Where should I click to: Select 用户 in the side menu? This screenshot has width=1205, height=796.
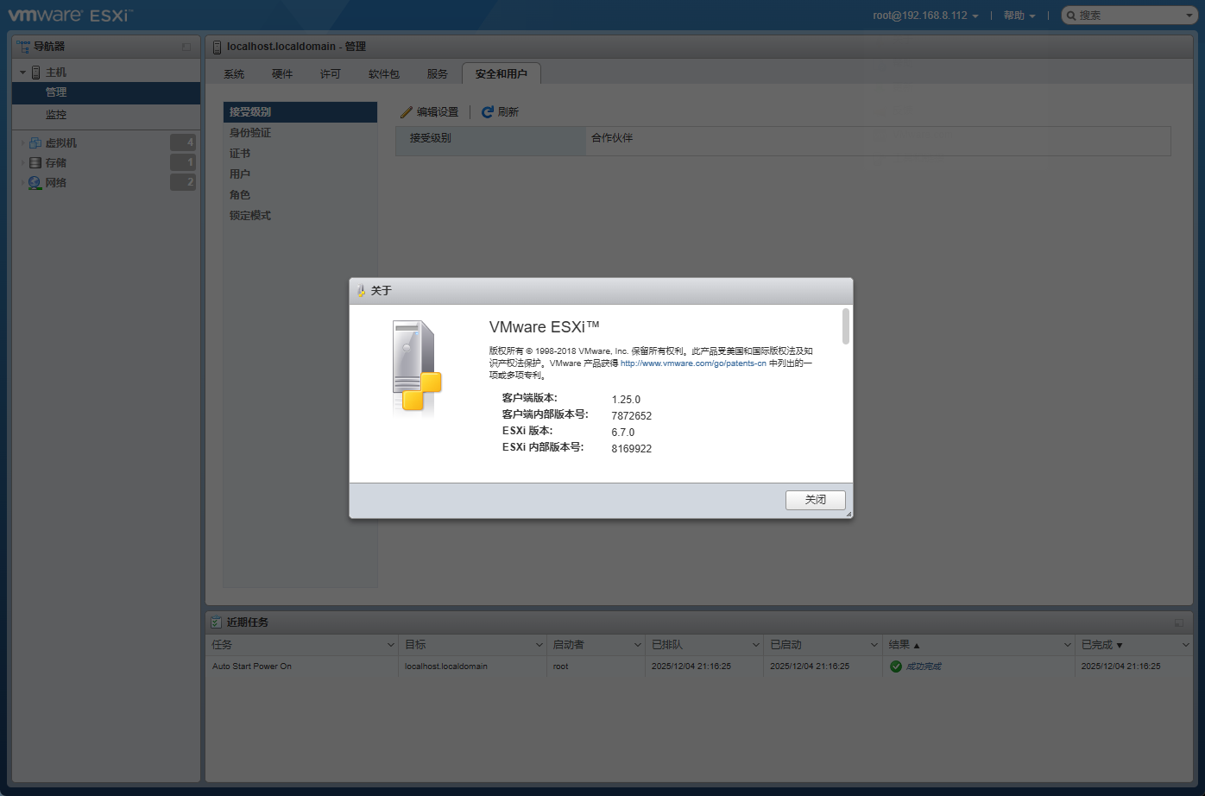click(x=300, y=174)
